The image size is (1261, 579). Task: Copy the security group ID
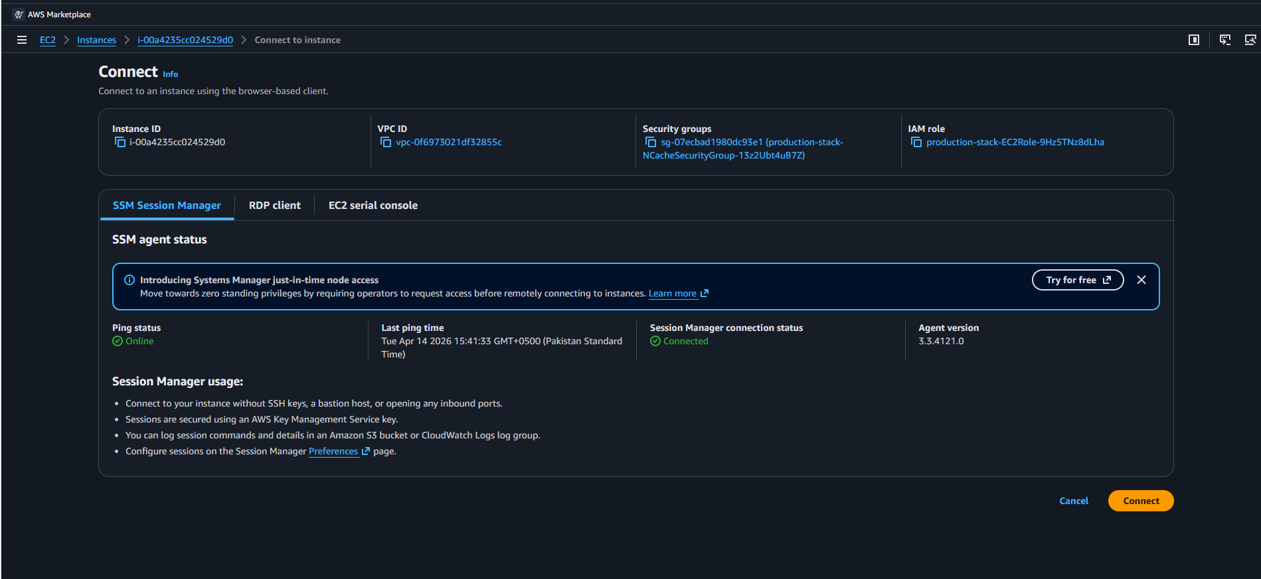point(651,143)
